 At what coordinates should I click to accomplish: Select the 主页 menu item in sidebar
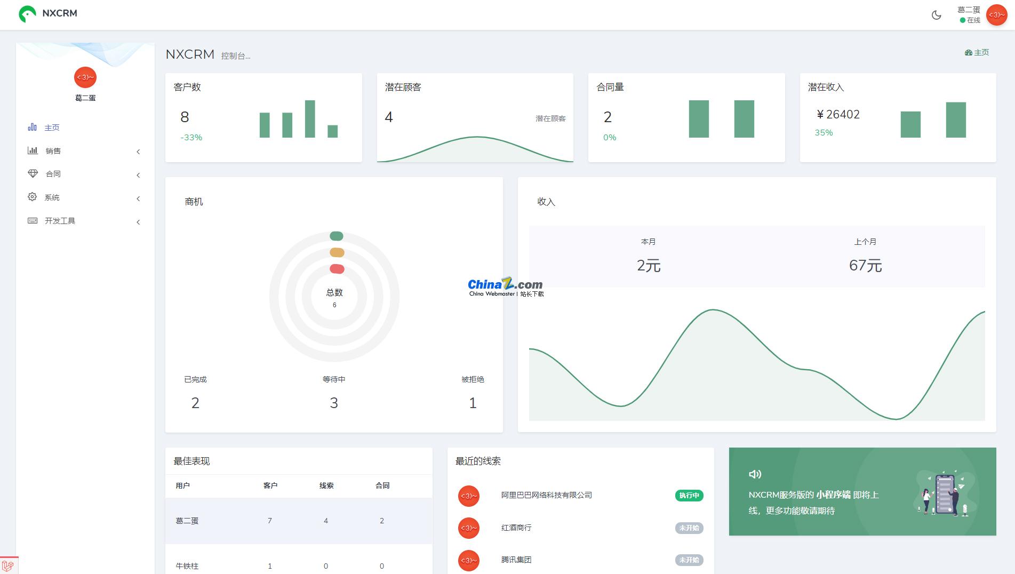[x=52, y=127]
